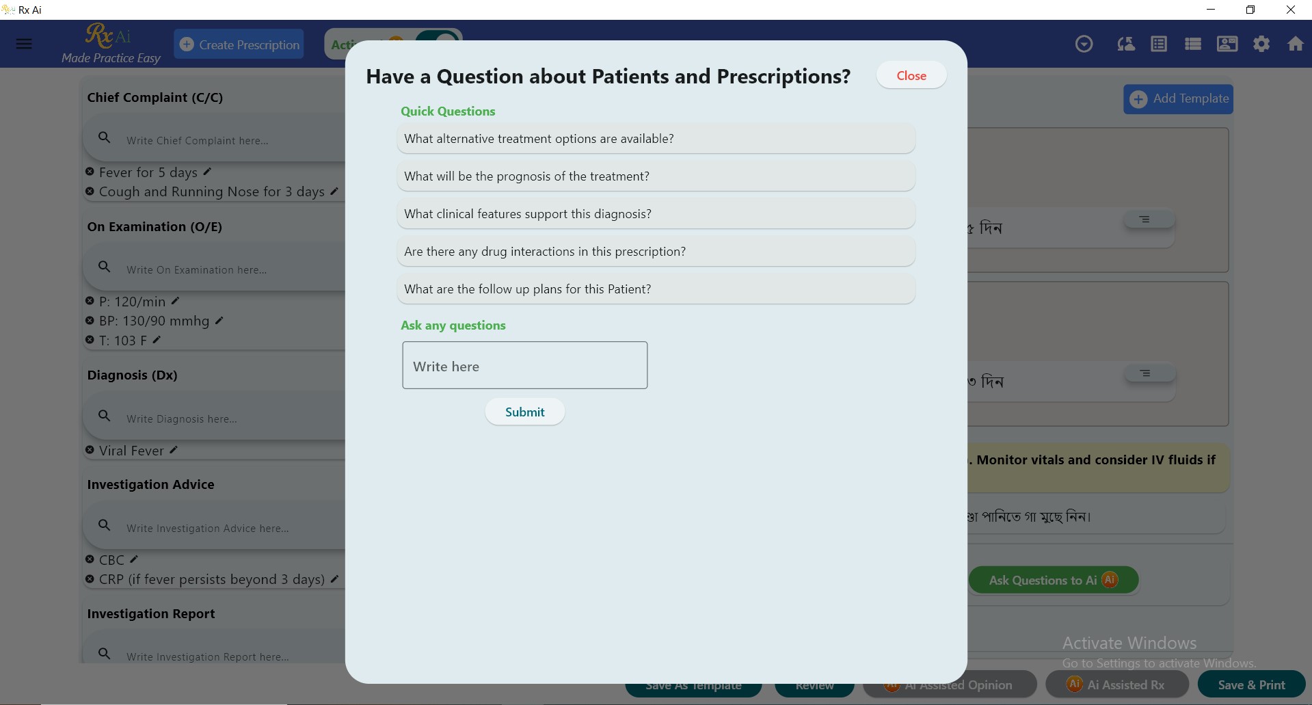Expand the options menu beside '৫ দিন'

[1149, 220]
